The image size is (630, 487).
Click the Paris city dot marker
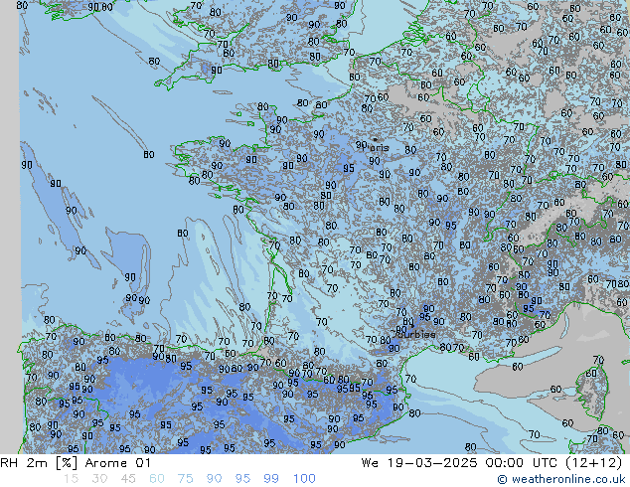(375, 139)
